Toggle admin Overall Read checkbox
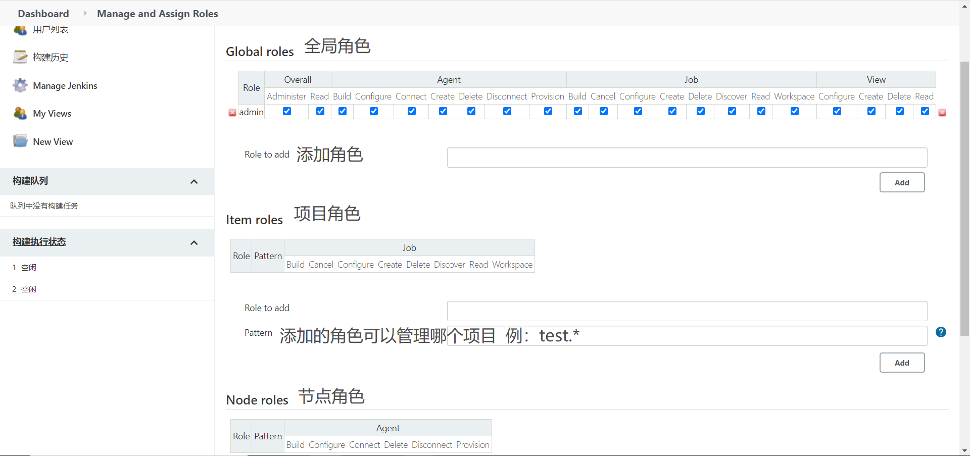The width and height of the screenshot is (970, 456). click(320, 111)
